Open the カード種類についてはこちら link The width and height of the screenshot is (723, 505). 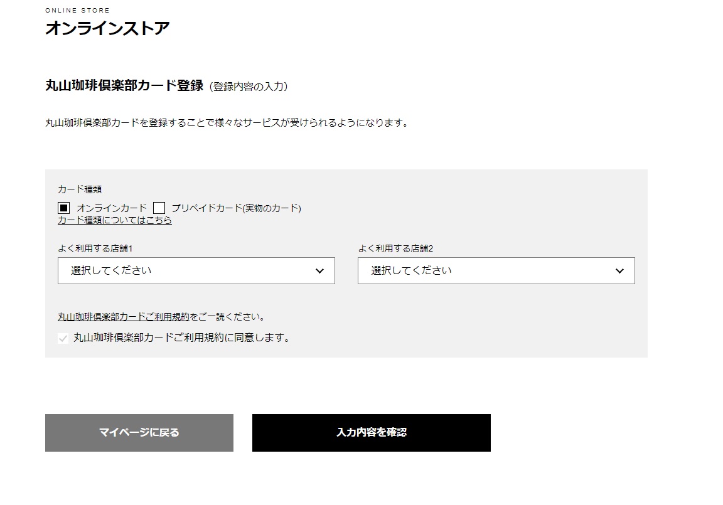(115, 220)
